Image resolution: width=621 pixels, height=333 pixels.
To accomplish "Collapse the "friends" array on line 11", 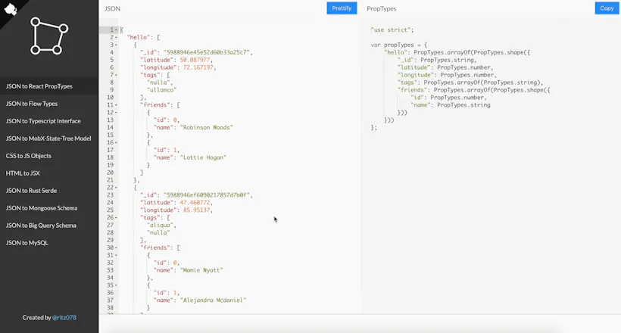I will point(116,105).
